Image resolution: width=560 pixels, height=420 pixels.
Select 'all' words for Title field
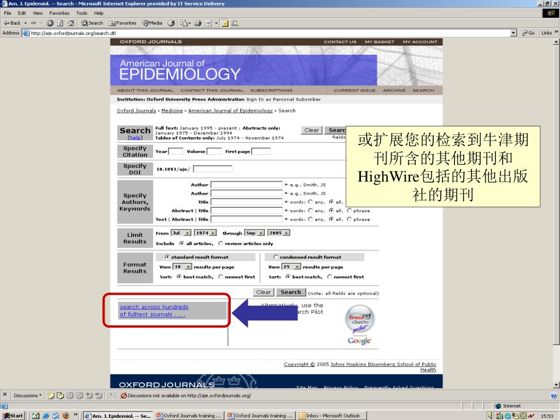pyautogui.click(x=331, y=202)
